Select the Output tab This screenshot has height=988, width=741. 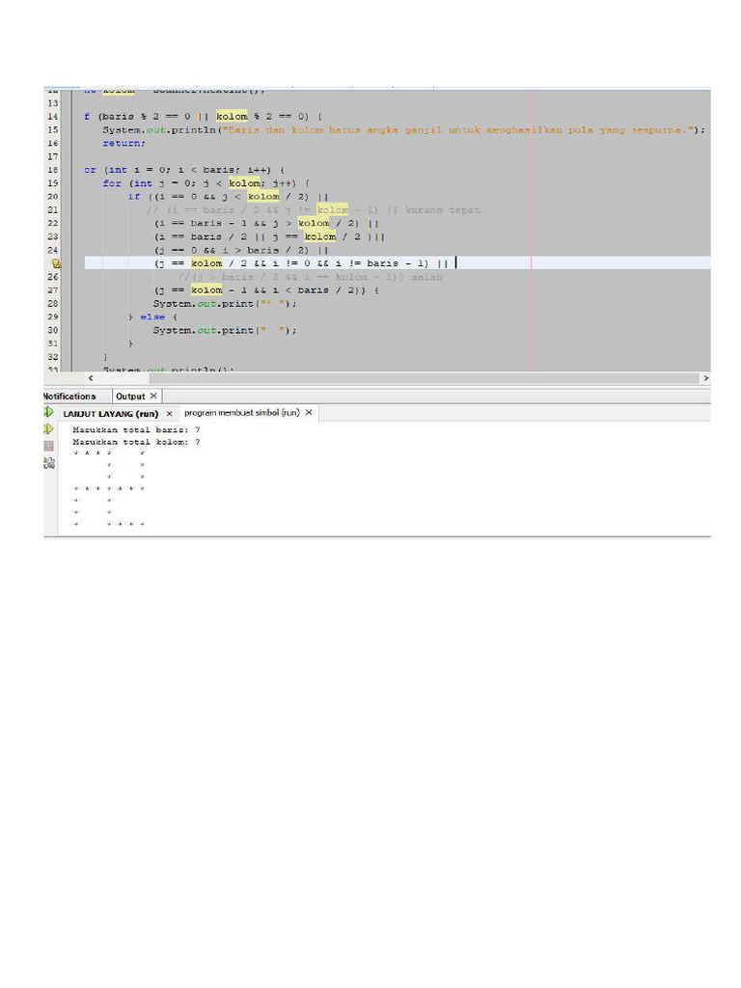tap(129, 396)
